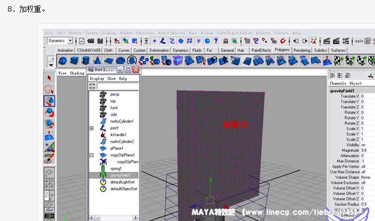375x221 pixels.
Task: Click the polygon cylinder shelf icon
Action: pos(85,60)
